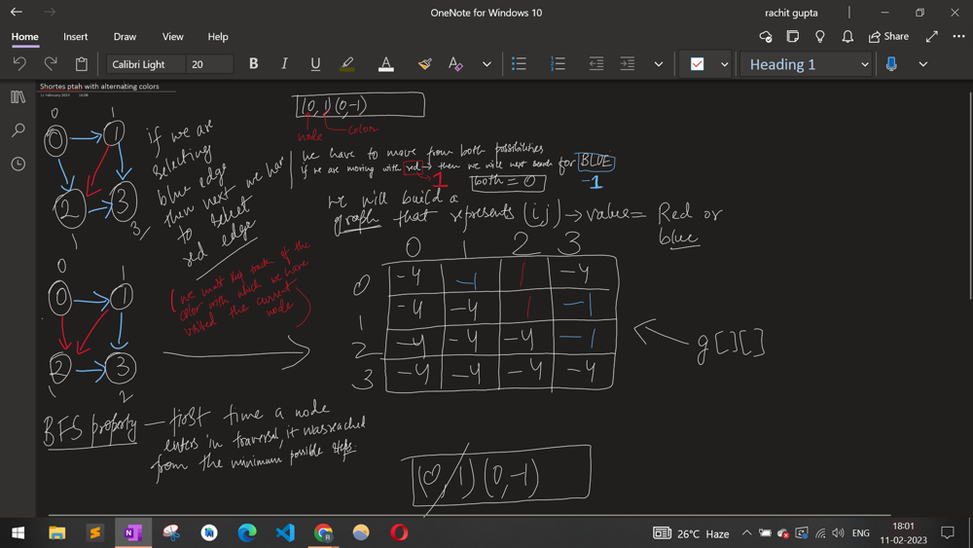973x548 pixels.
Task: Toggle italic formatting
Action: click(284, 64)
